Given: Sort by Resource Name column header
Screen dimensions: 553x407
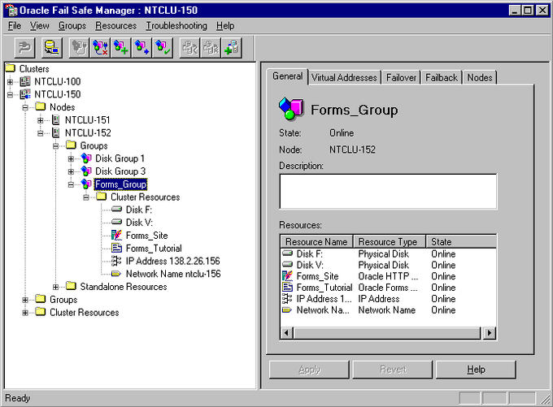Looking at the screenshot, I should 316,242.
